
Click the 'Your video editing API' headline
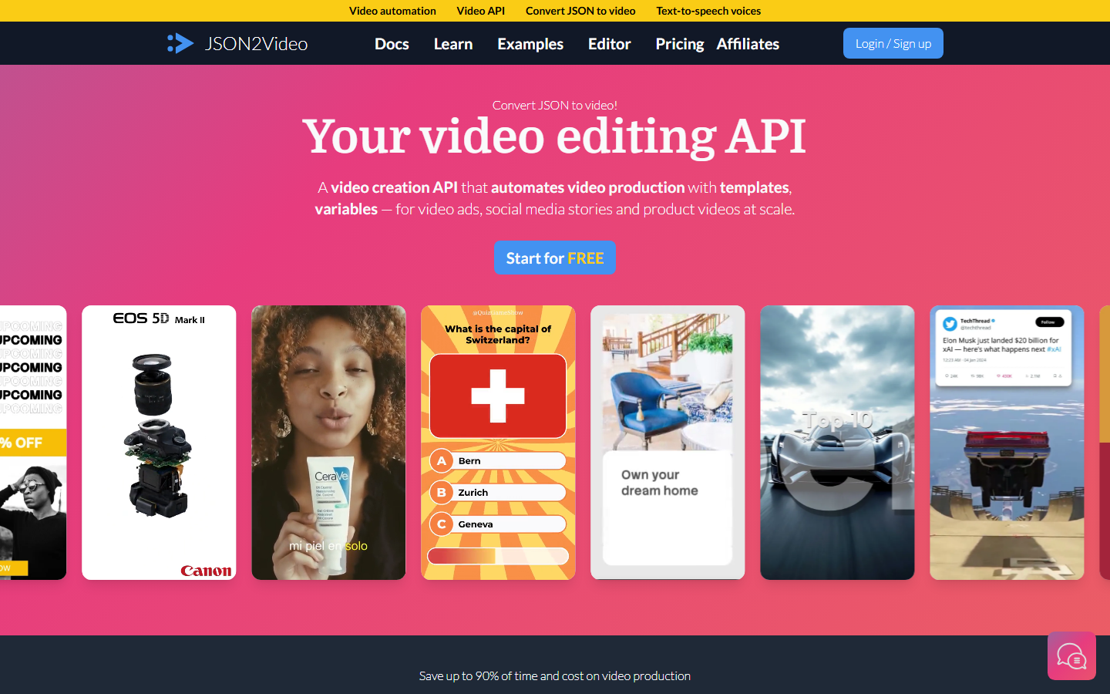point(554,137)
